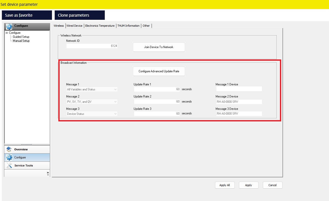Click the Update Rate 1 field

pyautogui.click(x=157, y=89)
